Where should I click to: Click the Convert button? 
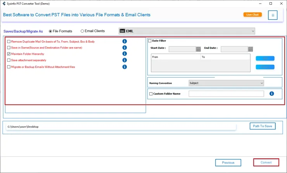[x=266, y=163]
